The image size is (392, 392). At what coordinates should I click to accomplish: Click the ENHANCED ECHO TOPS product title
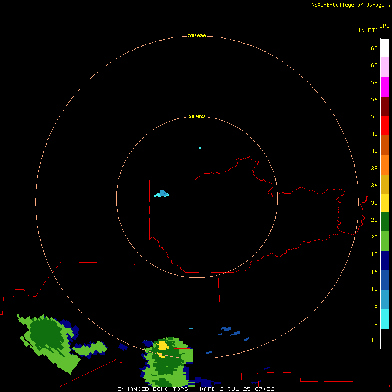(153, 389)
